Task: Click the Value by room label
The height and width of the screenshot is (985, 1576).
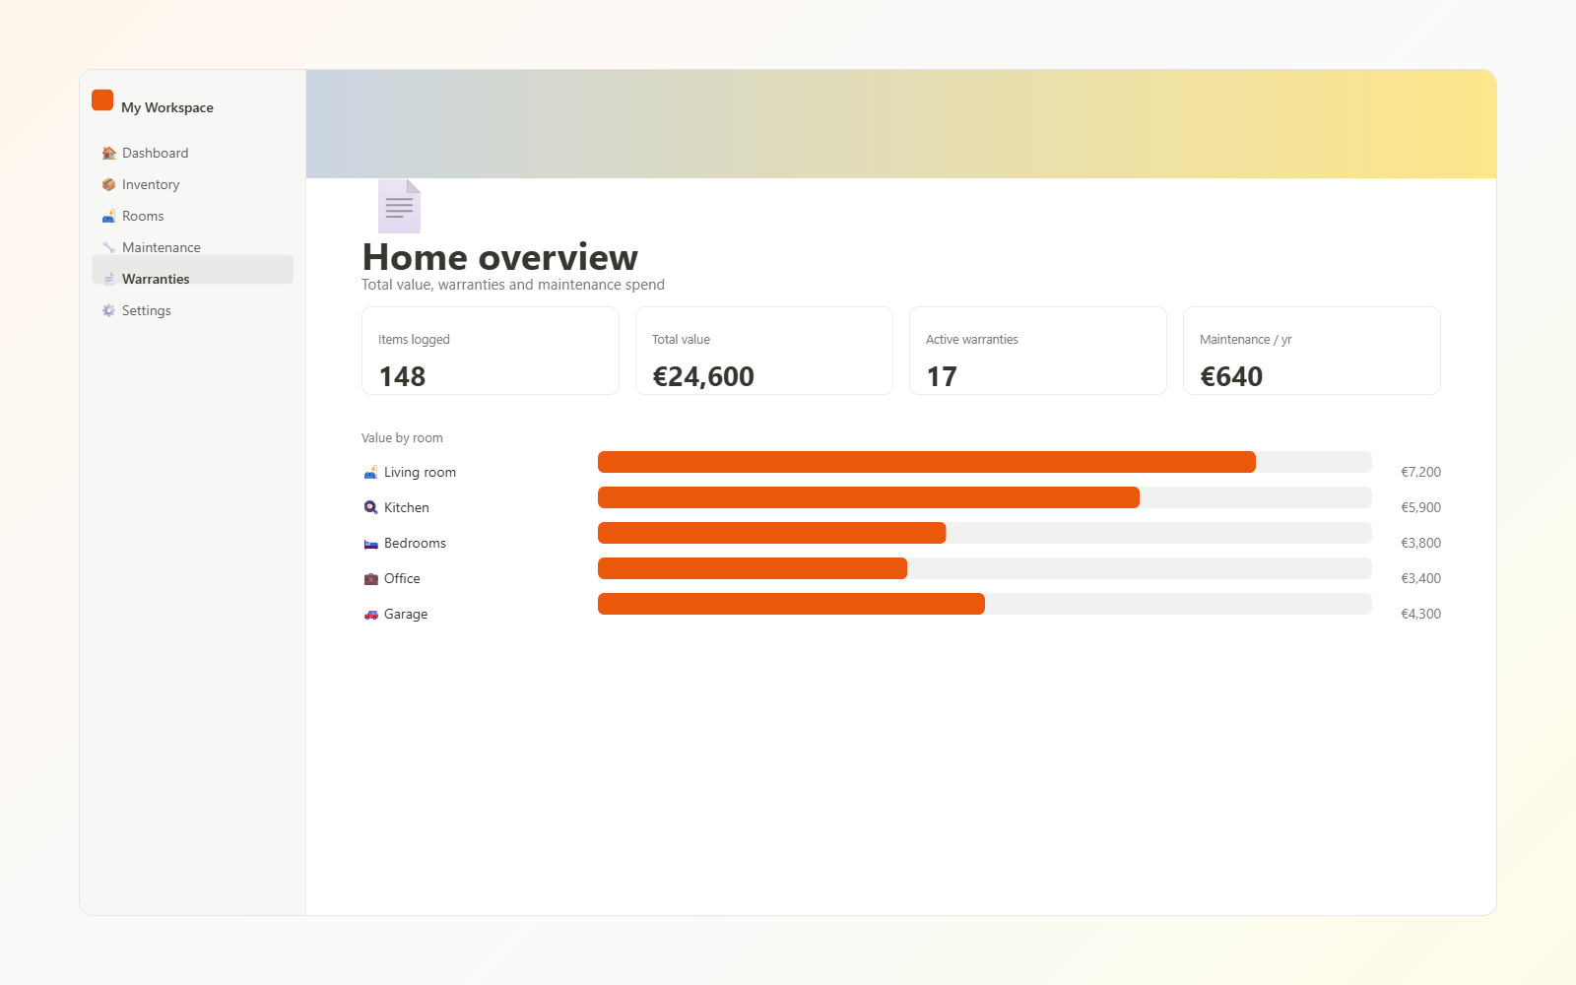Action: click(x=402, y=438)
